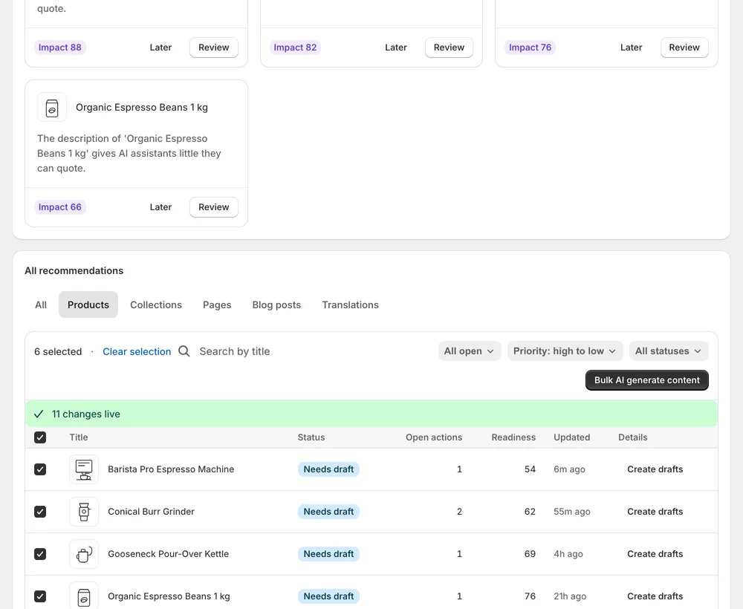Image resolution: width=743 pixels, height=609 pixels.
Task: Click the 6 selected count text
Action: pos(58,351)
